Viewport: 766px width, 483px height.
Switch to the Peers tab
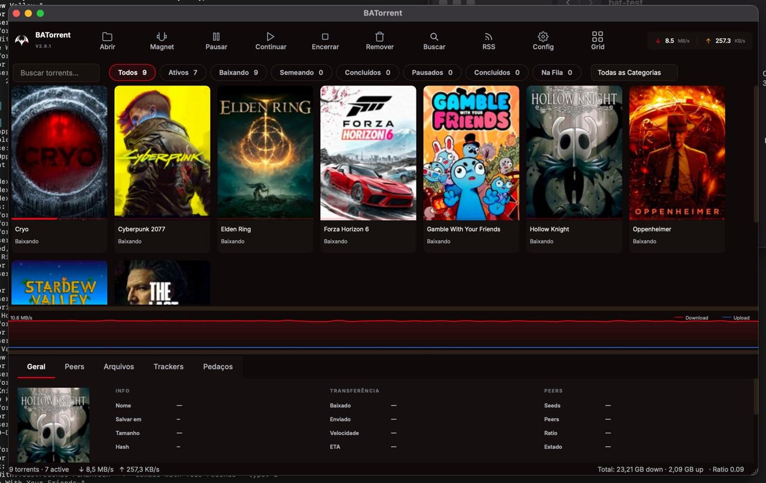[x=74, y=366]
